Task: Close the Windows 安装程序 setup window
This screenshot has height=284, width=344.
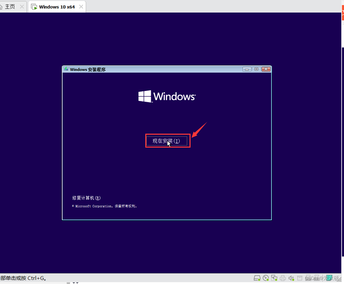Action: [x=266, y=69]
